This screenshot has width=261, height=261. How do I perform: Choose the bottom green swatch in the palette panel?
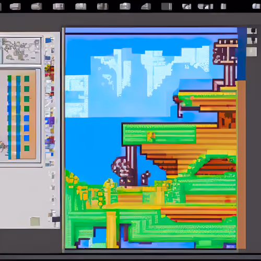(27, 148)
